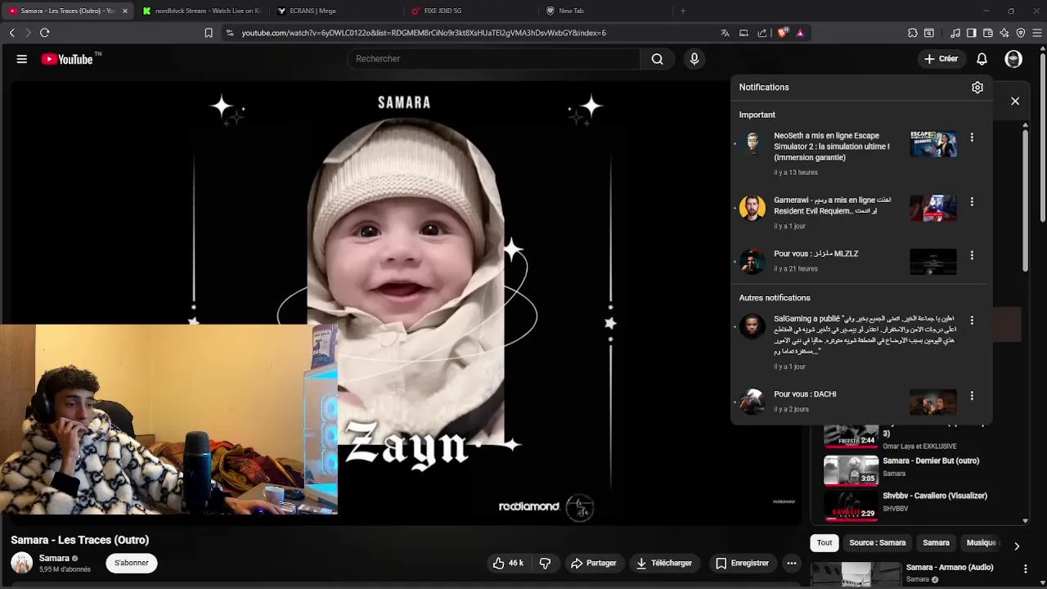Like the video with 46 k likes

[507, 563]
